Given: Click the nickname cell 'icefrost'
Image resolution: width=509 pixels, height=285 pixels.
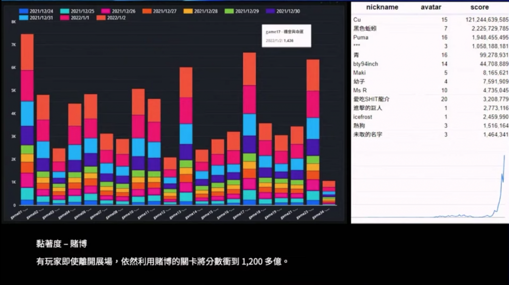Looking at the screenshot, I should coord(362,117).
